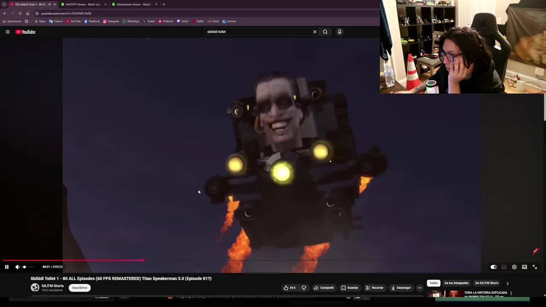
Task: Open the Maps bookmark
Action: [40, 21]
